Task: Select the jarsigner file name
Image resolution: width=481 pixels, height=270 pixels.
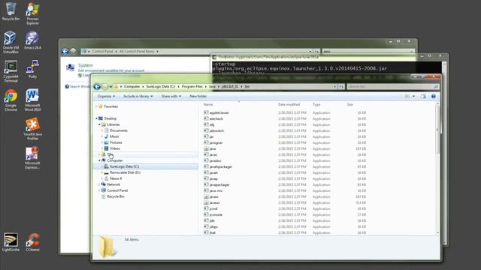Action: pos(216,142)
